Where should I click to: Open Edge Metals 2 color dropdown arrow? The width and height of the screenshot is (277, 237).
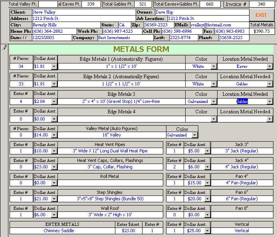click(x=214, y=84)
